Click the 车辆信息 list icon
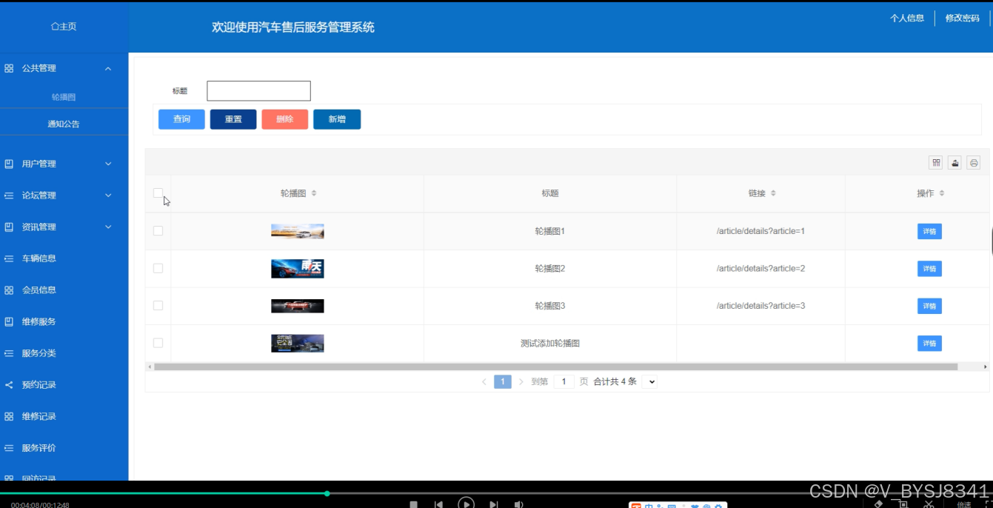The height and width of the screenshot is (508, 993). [x=9, y=258]
